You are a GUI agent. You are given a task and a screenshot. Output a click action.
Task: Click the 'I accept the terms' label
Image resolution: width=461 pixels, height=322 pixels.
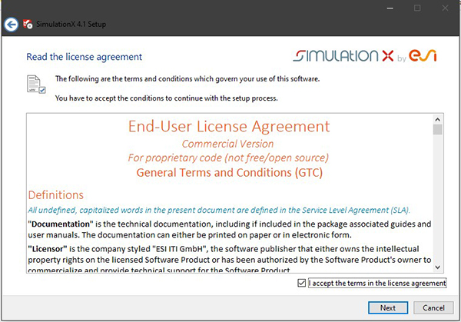point(377,283)
